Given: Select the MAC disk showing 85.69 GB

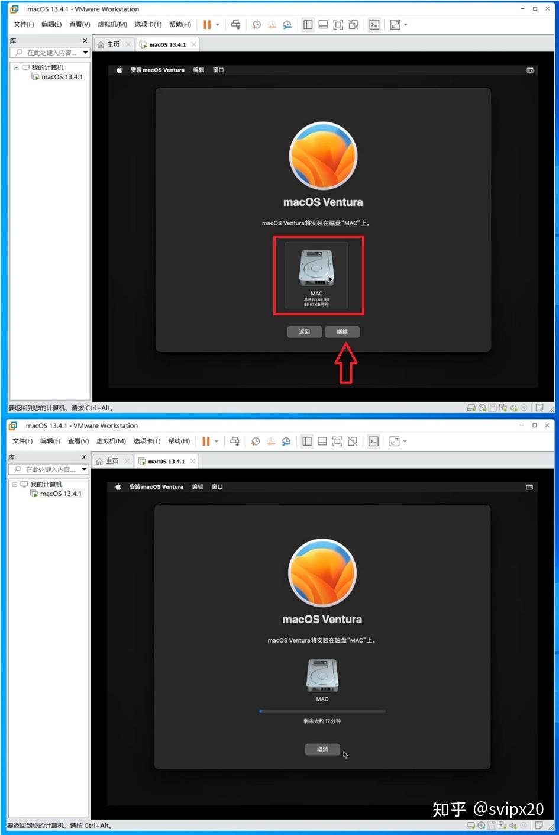Looking at the screenshot, I should pos(316,275).
